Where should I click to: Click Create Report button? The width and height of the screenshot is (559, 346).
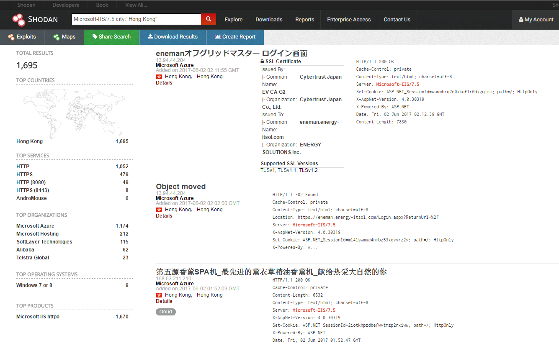coord(235,37)
